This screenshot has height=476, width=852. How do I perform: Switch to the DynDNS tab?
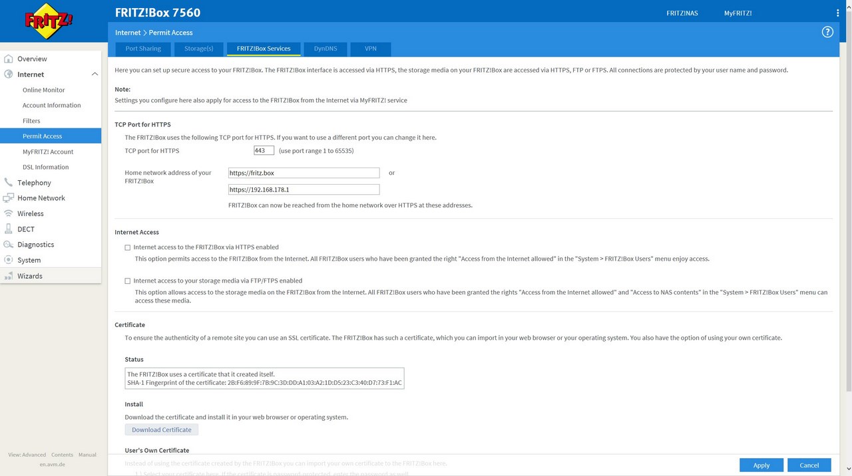click(325, 49)
